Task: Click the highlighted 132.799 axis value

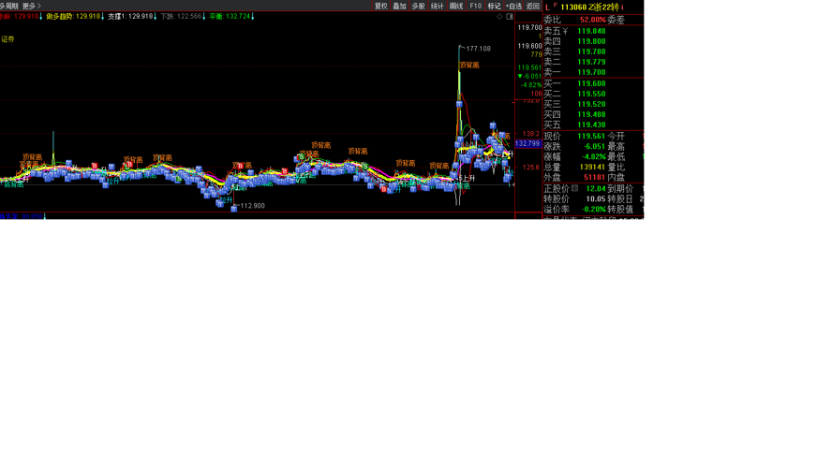Action: 527,143
